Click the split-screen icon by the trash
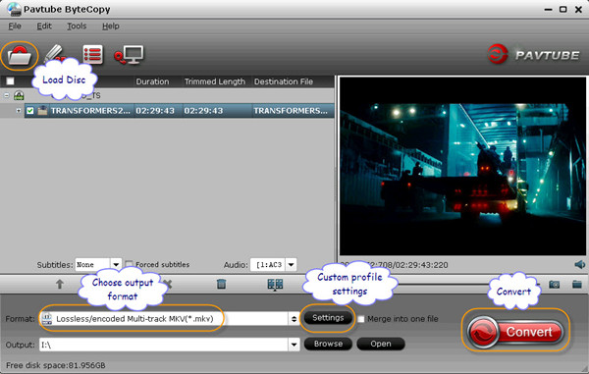The height and width of the screenshot is (374, 589). click(x=275, y=285)
